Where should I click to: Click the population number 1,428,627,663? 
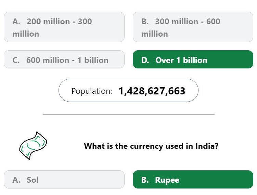152,91
